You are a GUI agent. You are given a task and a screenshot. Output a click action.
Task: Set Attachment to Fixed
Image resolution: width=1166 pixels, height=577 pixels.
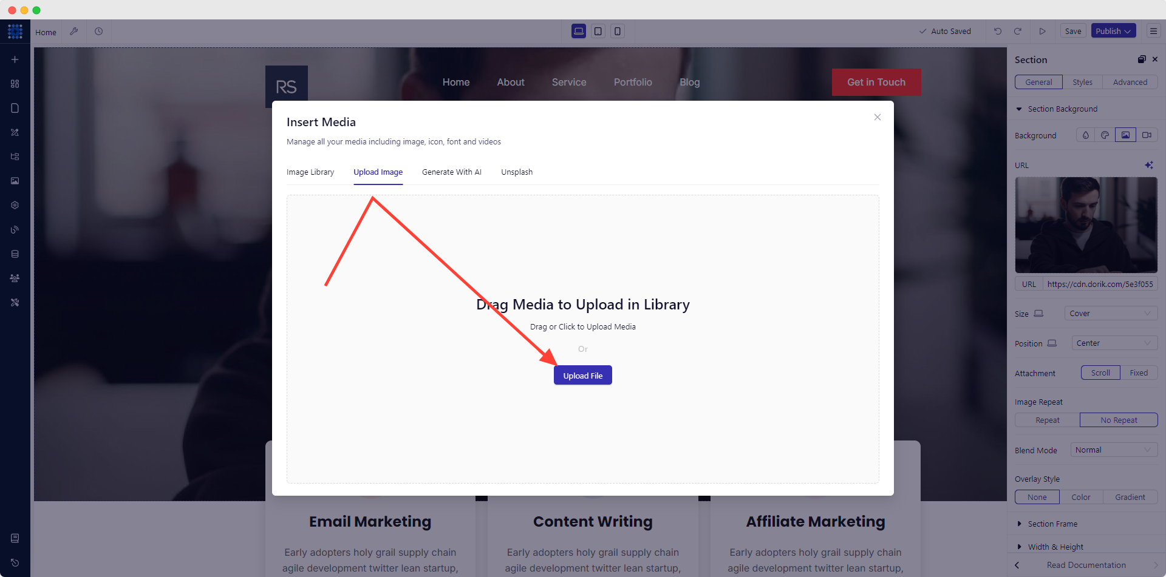click(1139, 373)
